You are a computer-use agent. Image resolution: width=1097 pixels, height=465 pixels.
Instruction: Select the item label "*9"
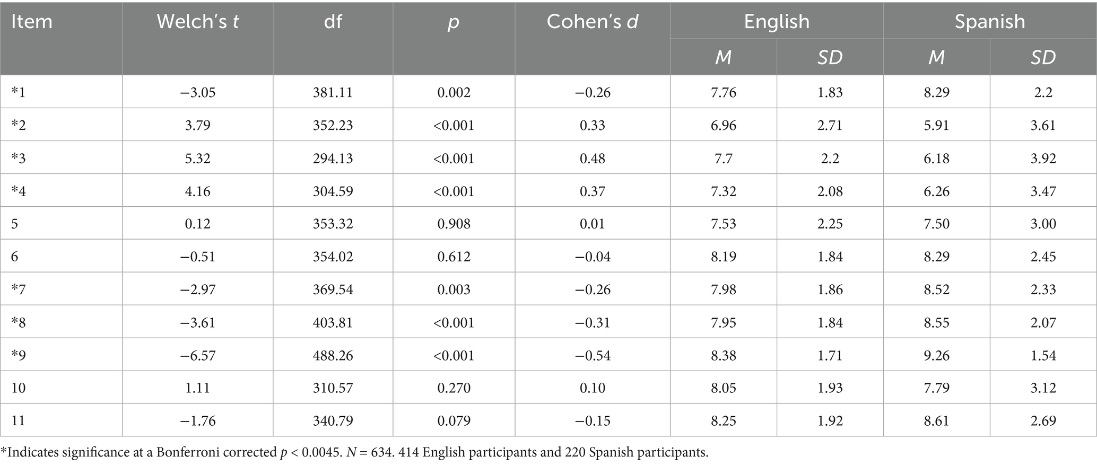click(18, 355)
